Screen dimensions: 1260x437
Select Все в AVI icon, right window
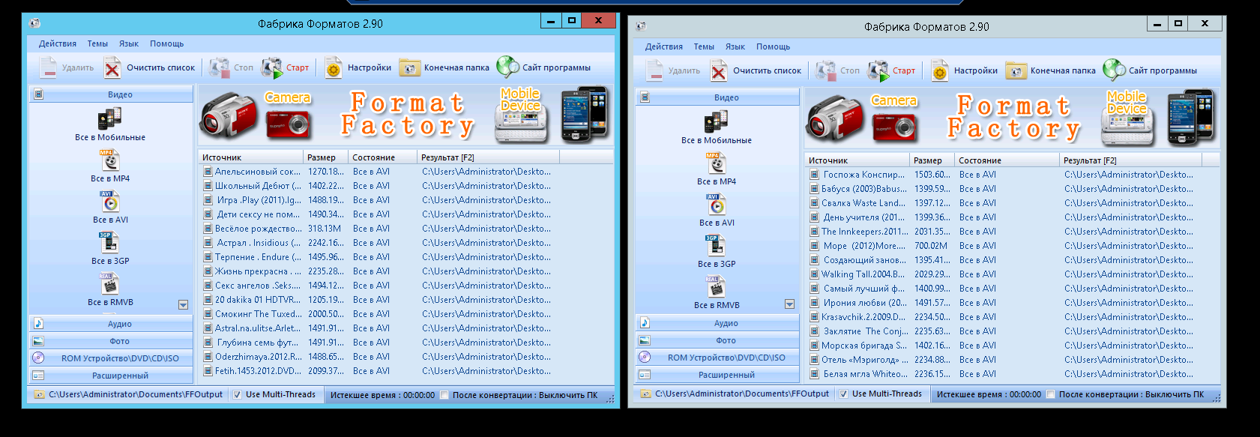coord(717,205)
